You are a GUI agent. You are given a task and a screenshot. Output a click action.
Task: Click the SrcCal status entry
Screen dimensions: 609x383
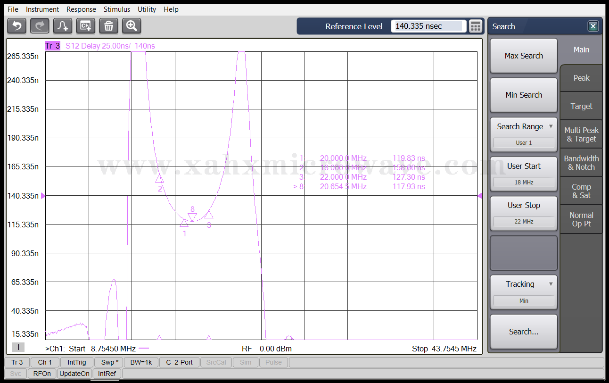click(216, 362)
